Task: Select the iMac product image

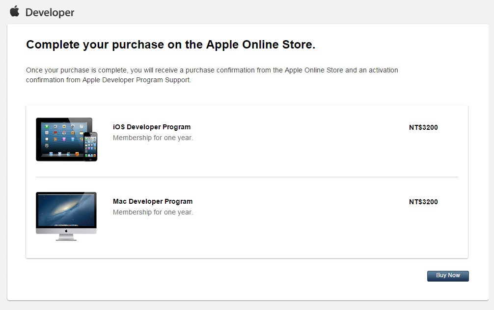Action: click(66, 216)
